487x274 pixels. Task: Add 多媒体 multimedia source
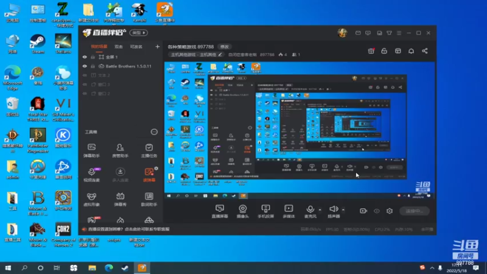(x=289, y=211)
